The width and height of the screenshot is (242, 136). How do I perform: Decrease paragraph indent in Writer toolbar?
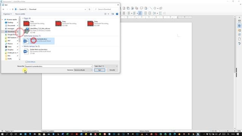[x=150, y=13]
